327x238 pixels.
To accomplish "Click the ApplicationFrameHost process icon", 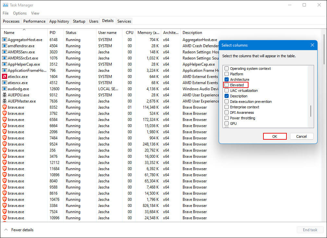I will (x=5, y=70).
